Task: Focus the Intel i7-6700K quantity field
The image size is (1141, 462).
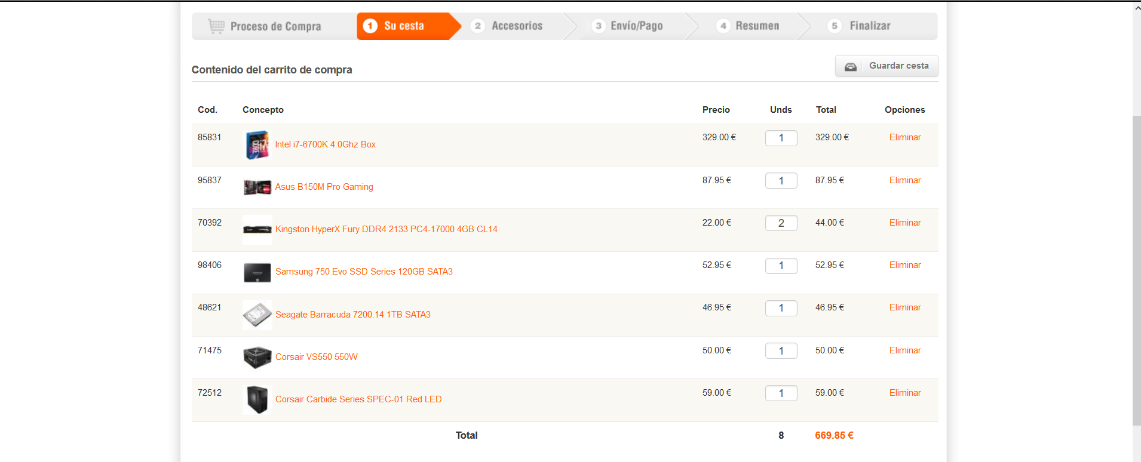Action: pos(781,138)
